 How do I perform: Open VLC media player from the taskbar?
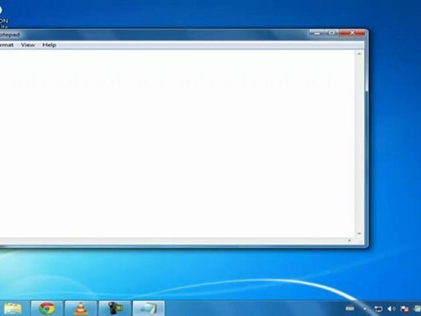pos(81,308)
